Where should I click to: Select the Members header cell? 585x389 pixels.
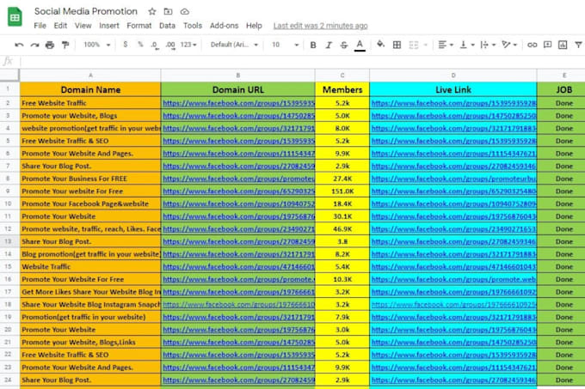pos(342,89)
